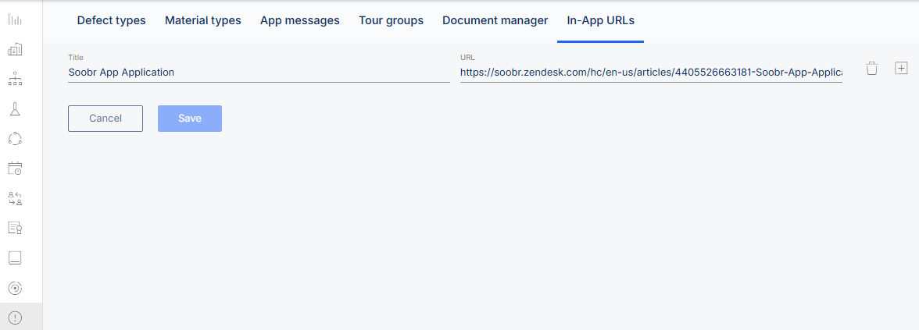Open the hierarchy org-chart sidebar icon
The image size is (919, 330).
[15, 79]
